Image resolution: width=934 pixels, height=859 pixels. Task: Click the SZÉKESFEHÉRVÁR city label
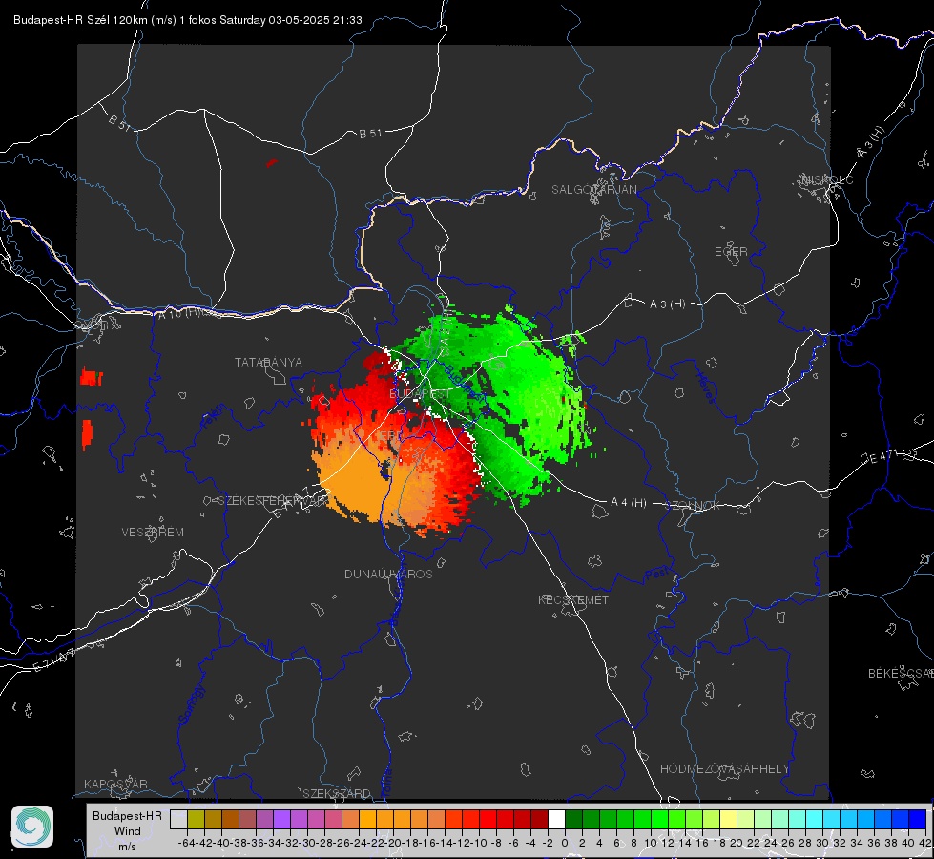(274, 501)
